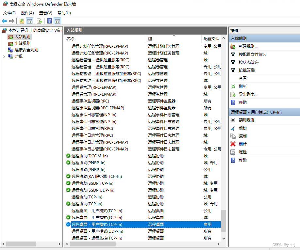Click the 按组筛选 funnel icon

tap(233, 70)
